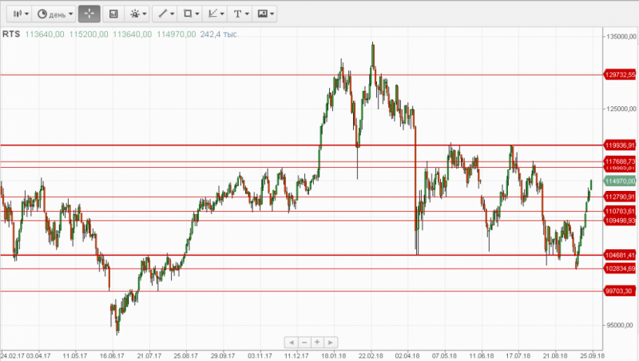This screenshot has width=639, height=361.
Task: Click the 02.04.18 date axis label
Action: coord(407,355)
